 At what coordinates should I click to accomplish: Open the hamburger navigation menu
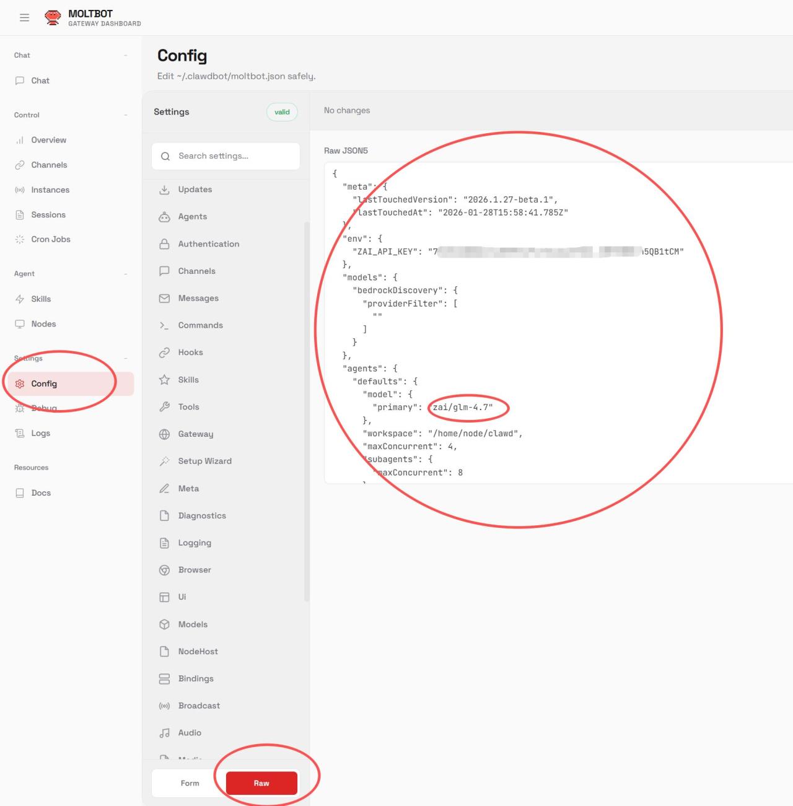click(x=24, y=18)
